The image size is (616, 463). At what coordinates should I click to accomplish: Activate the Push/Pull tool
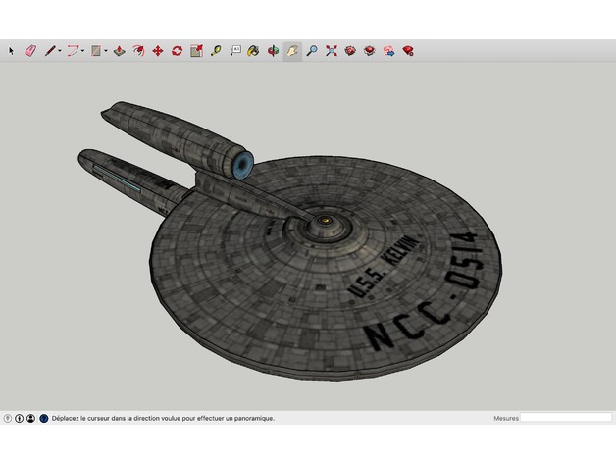click(x=120, y=51)
